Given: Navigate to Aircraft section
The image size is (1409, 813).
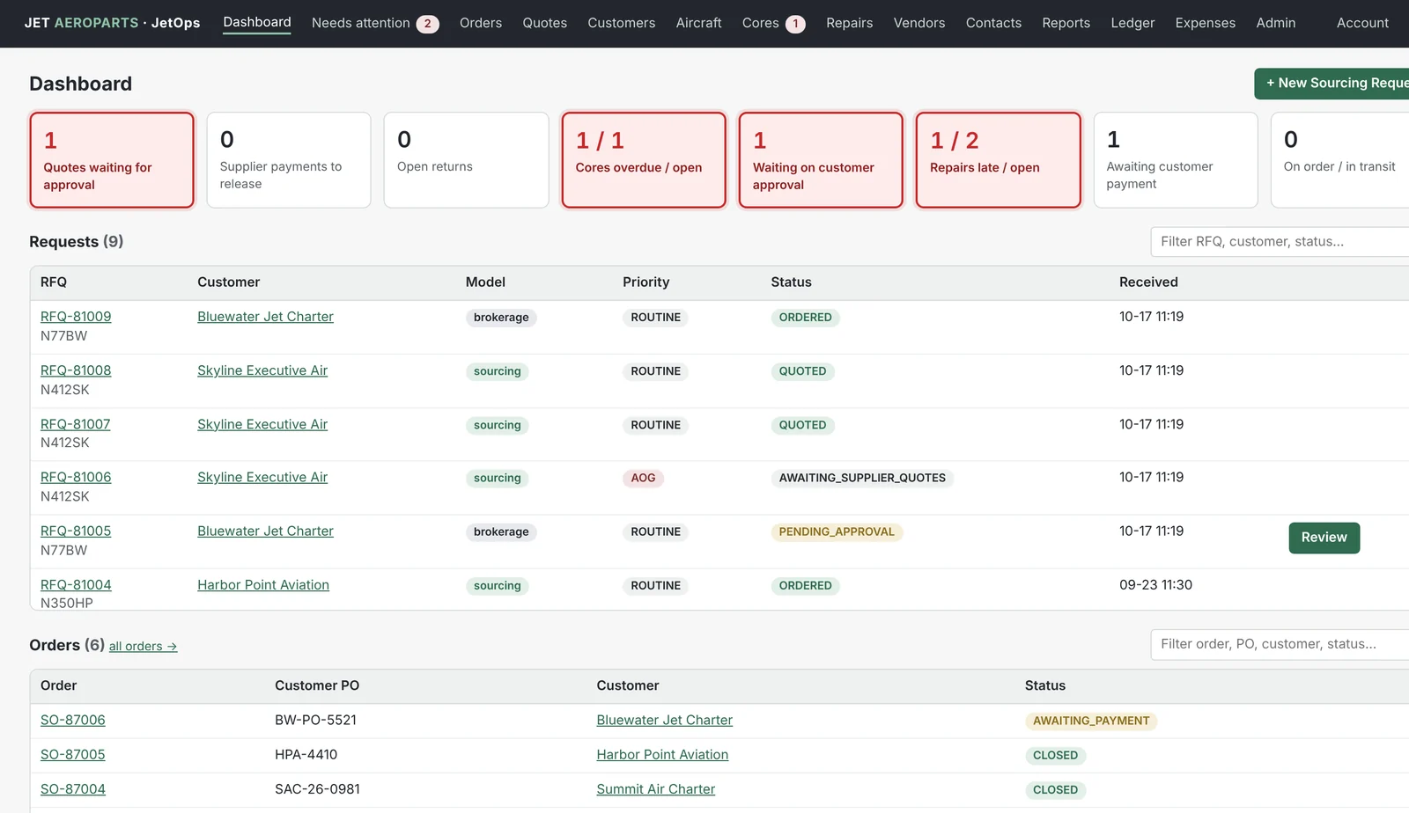Looking at the screenshot, I should [699, 23].
